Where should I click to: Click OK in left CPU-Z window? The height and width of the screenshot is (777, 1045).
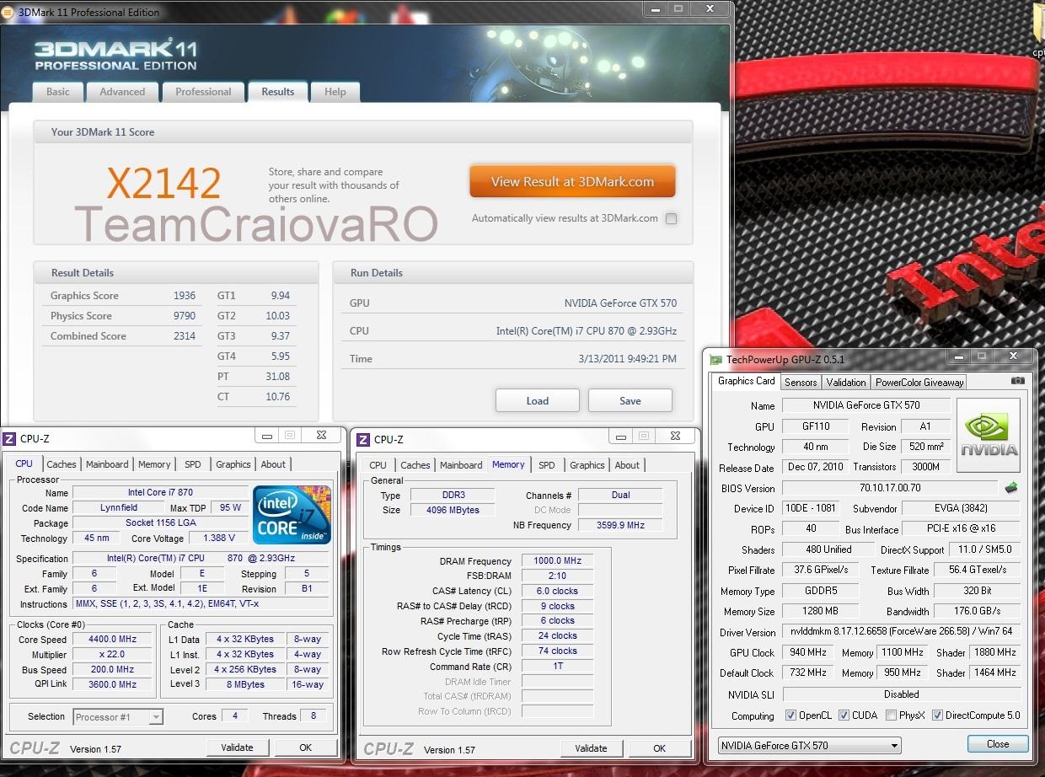point(306,748)
